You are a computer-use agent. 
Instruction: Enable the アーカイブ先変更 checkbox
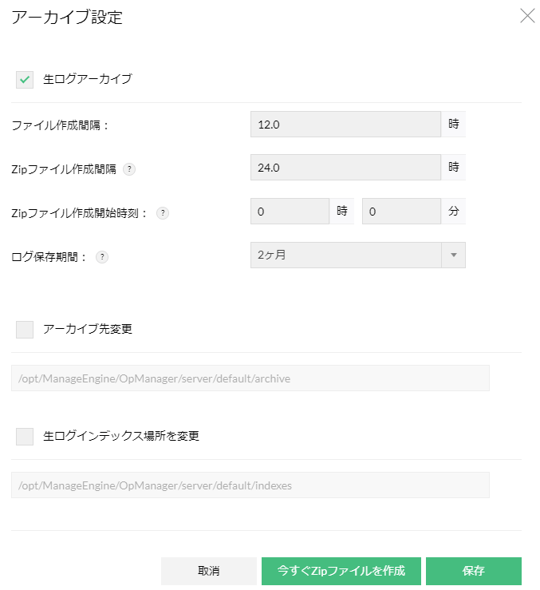coord(25,329)
